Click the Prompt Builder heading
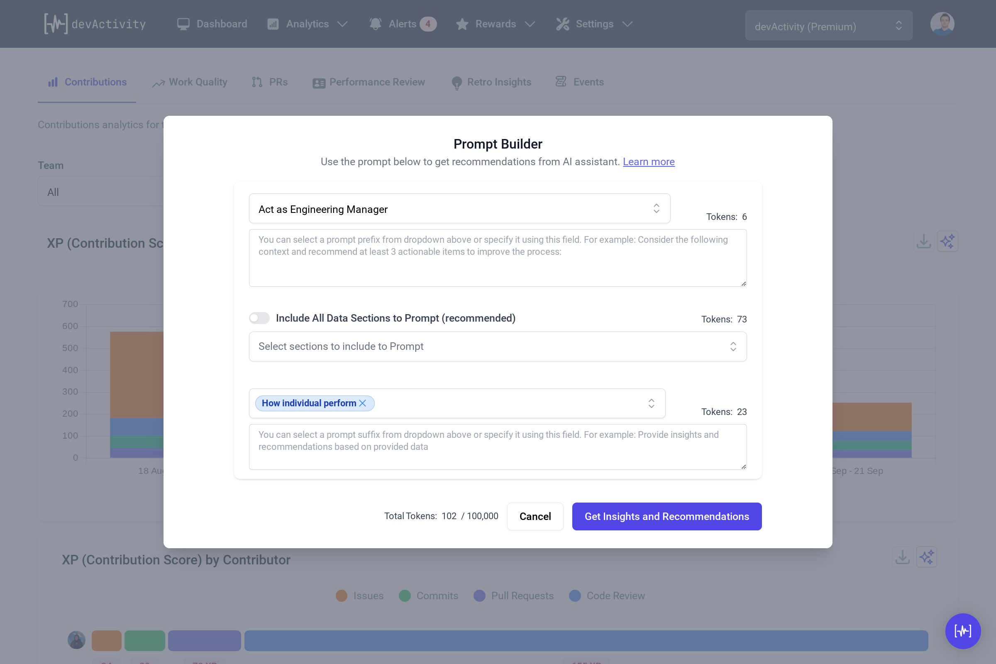 (498, 144)
